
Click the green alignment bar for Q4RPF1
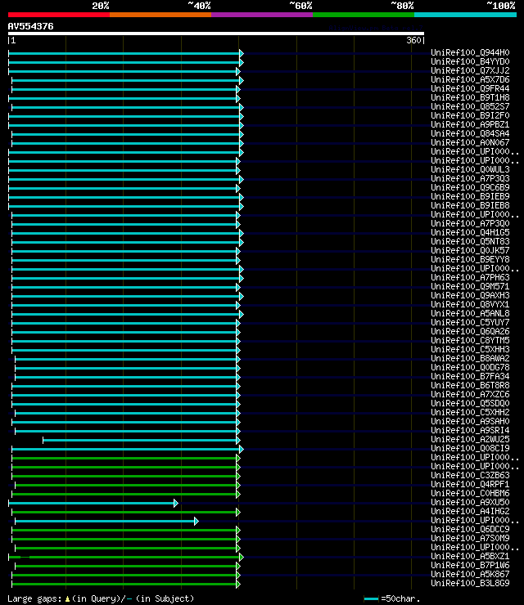(x=128, y=486)
